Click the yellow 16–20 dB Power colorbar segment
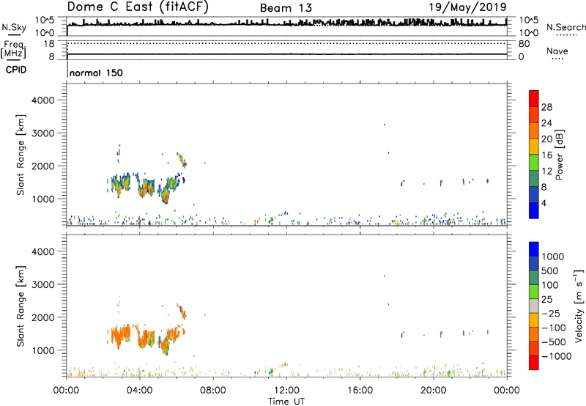The width and height of the screenshot is (586, 406). (534, 146)
